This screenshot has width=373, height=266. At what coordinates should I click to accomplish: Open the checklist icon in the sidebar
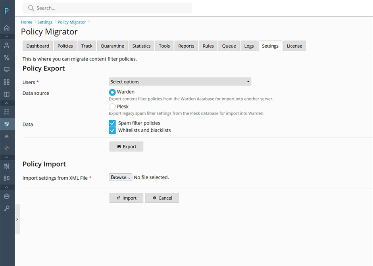(7, 112)
